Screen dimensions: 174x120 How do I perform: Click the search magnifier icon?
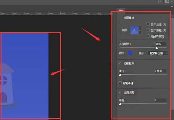160,1
